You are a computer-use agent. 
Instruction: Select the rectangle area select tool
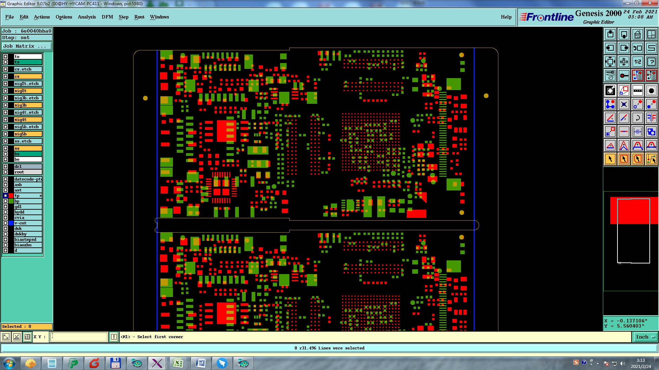pyautogui.click(x=624, y=159)
